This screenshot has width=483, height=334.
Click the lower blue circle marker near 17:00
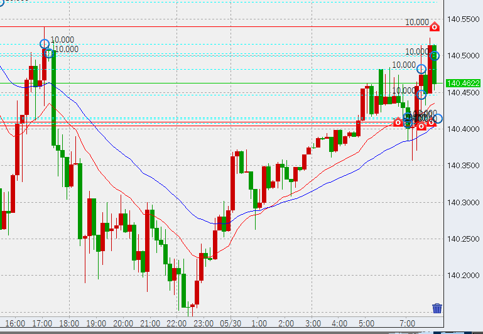[x=49, y=53]
